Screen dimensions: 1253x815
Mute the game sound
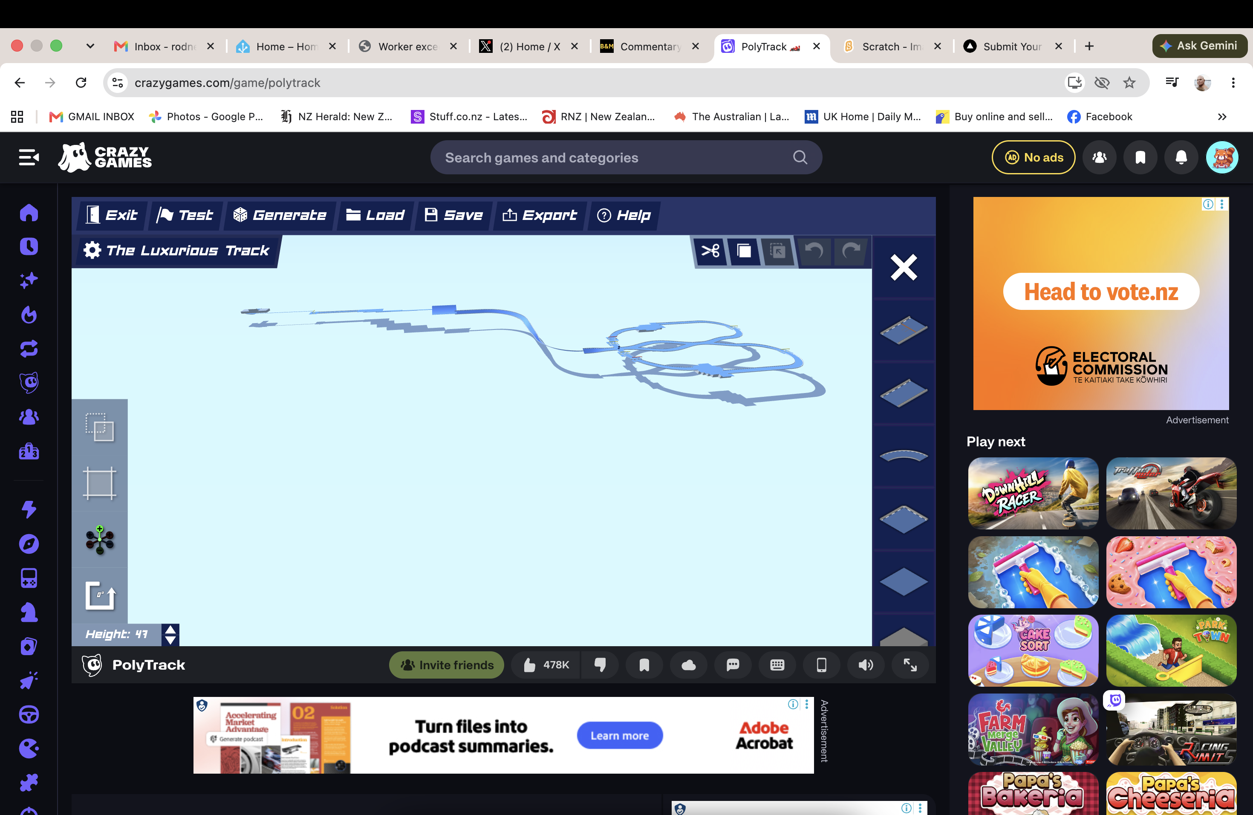(866, 665)
